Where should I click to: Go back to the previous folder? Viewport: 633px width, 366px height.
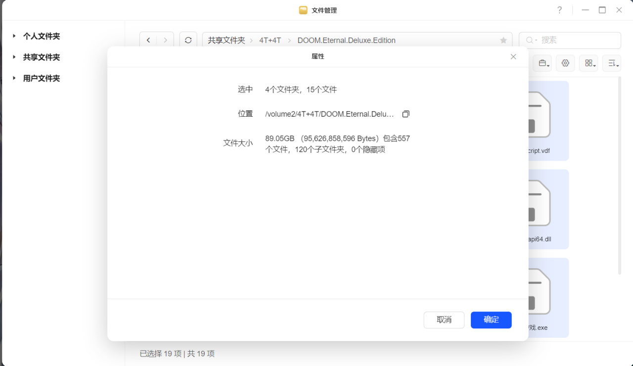point(148,41)
